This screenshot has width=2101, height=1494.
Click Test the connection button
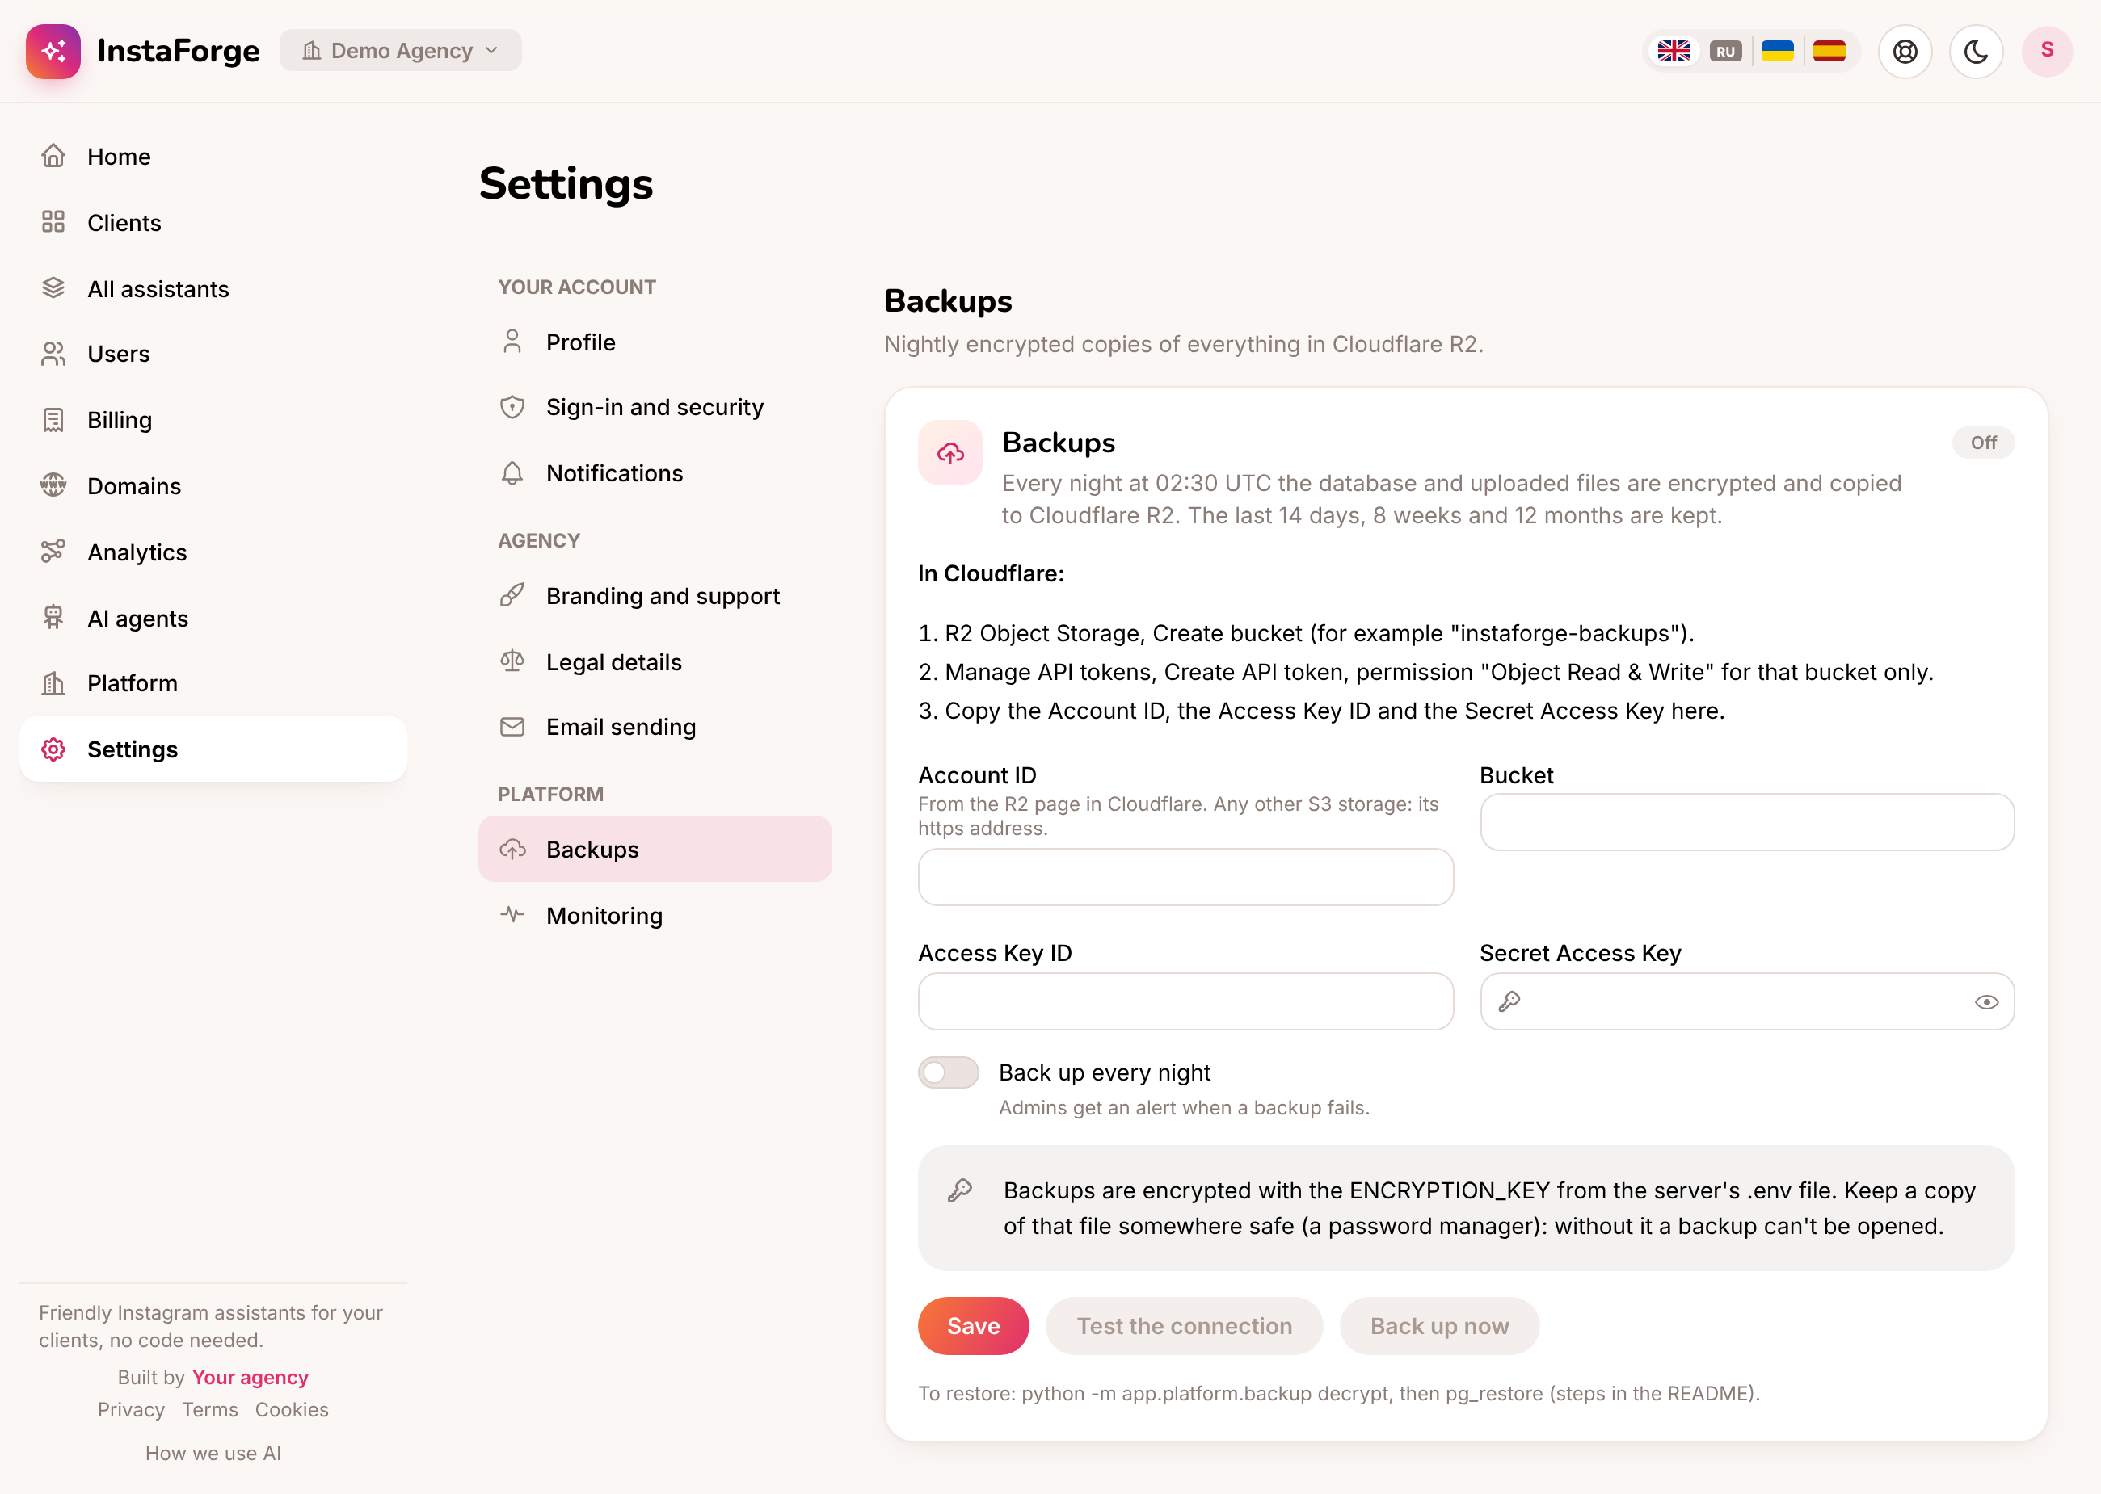[1185, 1326]
